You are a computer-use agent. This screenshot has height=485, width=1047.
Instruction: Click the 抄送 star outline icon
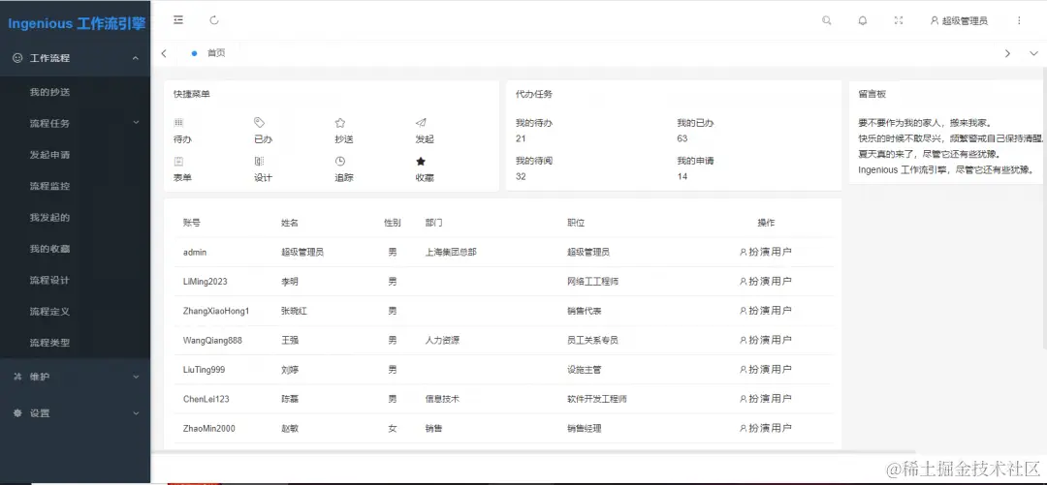[340, 123]
